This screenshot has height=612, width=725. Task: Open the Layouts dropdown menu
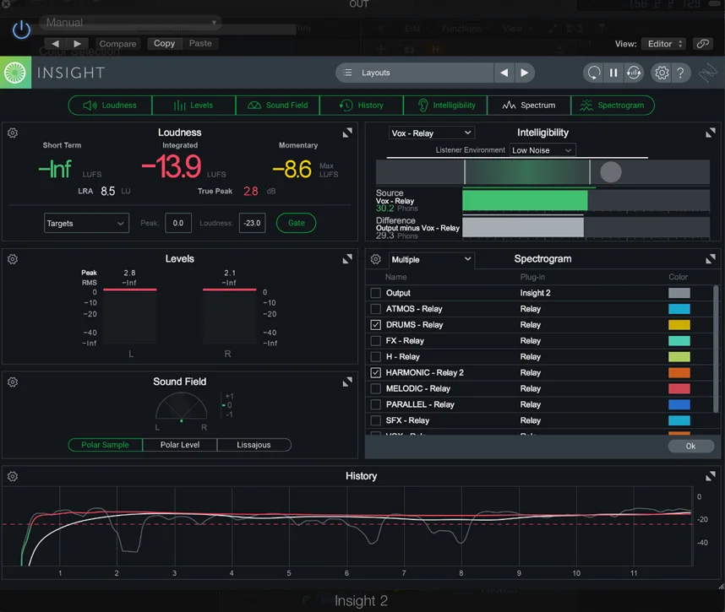[415, 73]
